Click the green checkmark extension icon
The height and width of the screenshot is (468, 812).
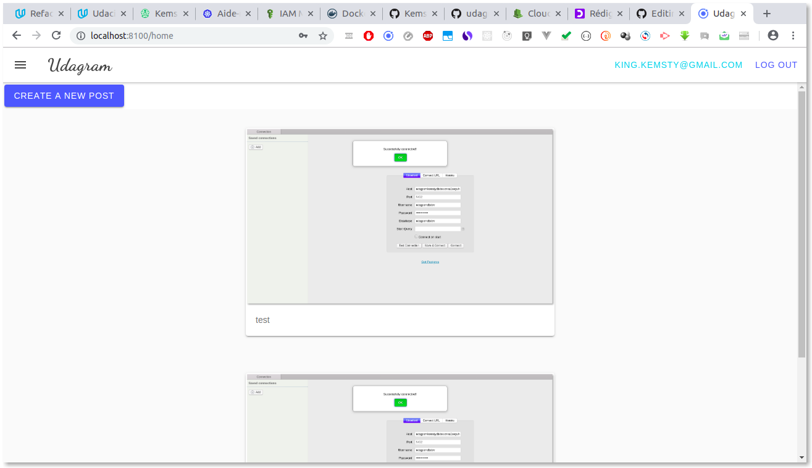pyautogui.click(x=566, y=36)
